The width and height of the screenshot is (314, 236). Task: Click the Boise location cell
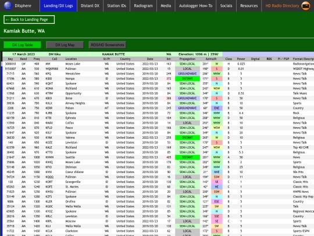tap(69, 98)
